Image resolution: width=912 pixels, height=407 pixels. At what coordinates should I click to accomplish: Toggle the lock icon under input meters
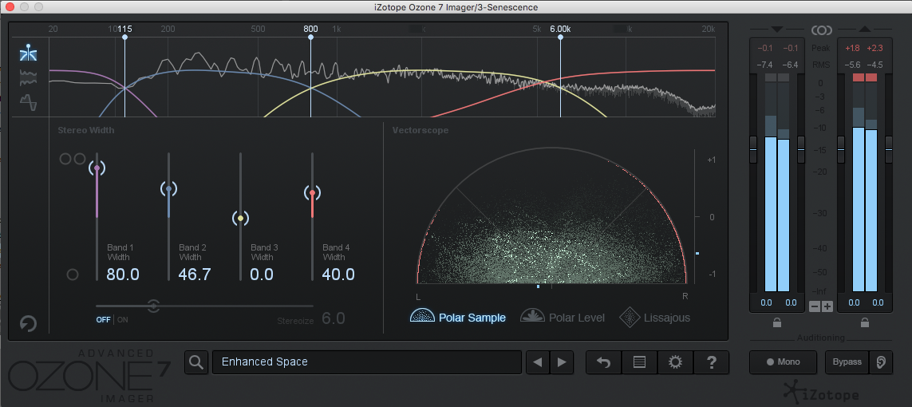pos(777,322)
